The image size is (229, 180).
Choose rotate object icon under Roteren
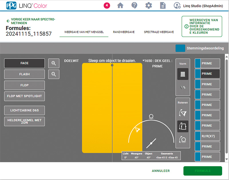tap(183, 126)
